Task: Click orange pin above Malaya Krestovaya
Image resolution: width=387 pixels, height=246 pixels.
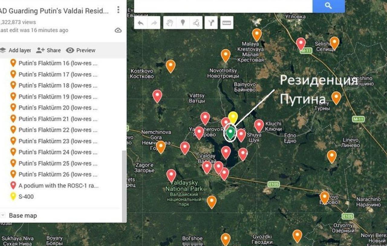Action: coord(257,35)
